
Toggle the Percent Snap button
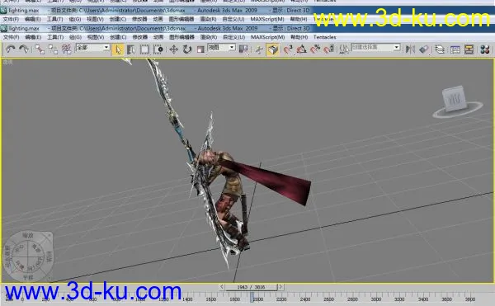[315, 49]
